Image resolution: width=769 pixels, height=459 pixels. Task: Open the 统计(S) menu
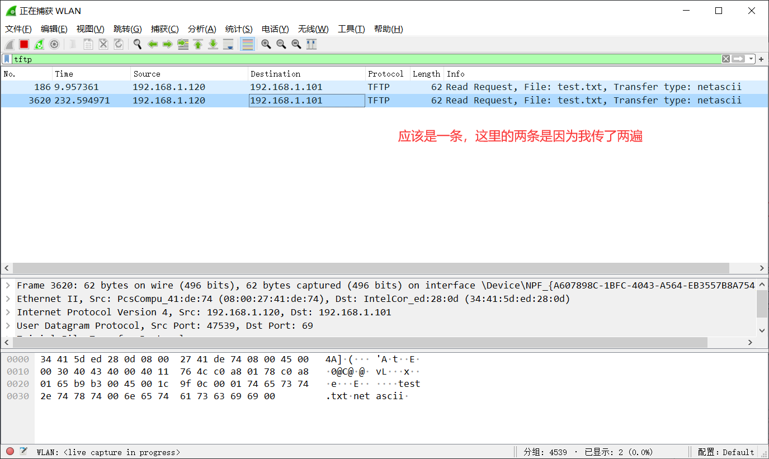(x=239, y=29)
